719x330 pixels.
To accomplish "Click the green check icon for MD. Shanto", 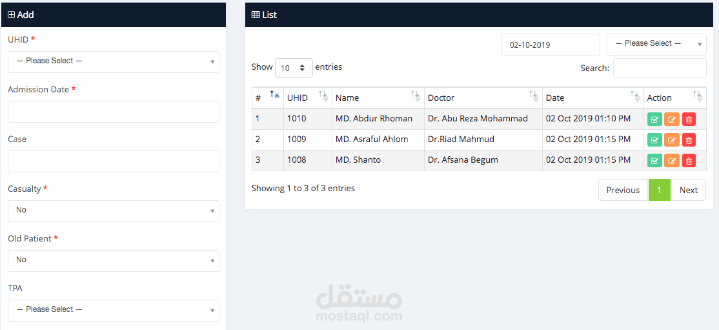I will pos(654,161).
